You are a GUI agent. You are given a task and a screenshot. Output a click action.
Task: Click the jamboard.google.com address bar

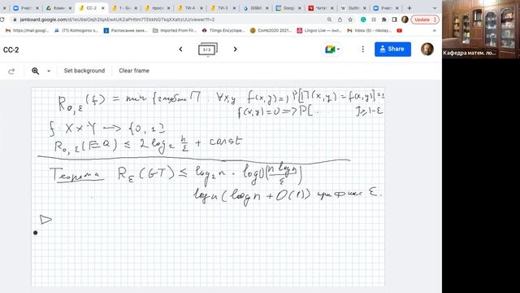(x=117, y=20)
